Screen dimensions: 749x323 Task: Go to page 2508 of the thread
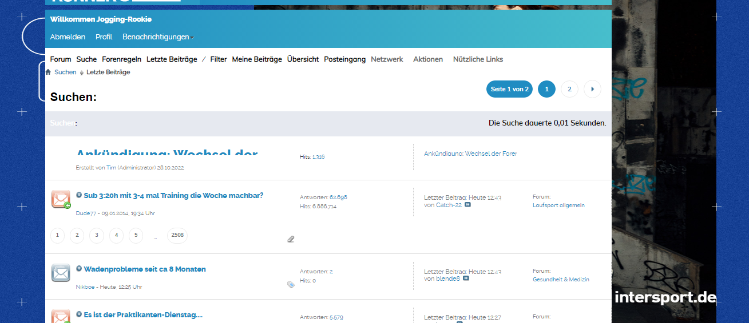(x=177, y=235)
